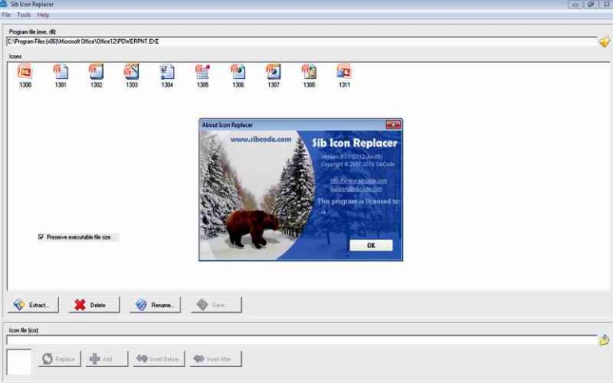Click the Program file path field
This screenshot has width=613, height=383.
click(x=301, y=41)
